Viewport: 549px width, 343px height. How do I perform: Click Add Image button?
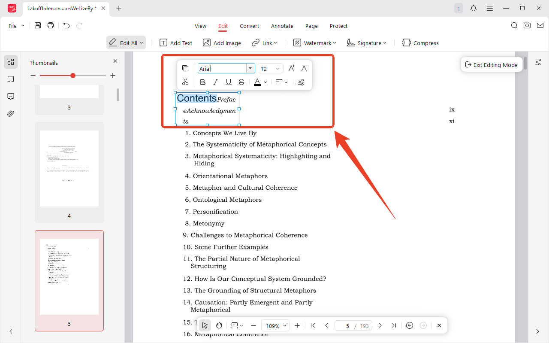click(222, 43)
